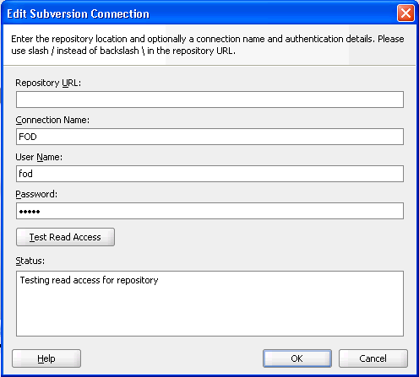Click into the Password field
Image resolution: width=419 pixels, height=377 pixels.
tap(209, 211)
